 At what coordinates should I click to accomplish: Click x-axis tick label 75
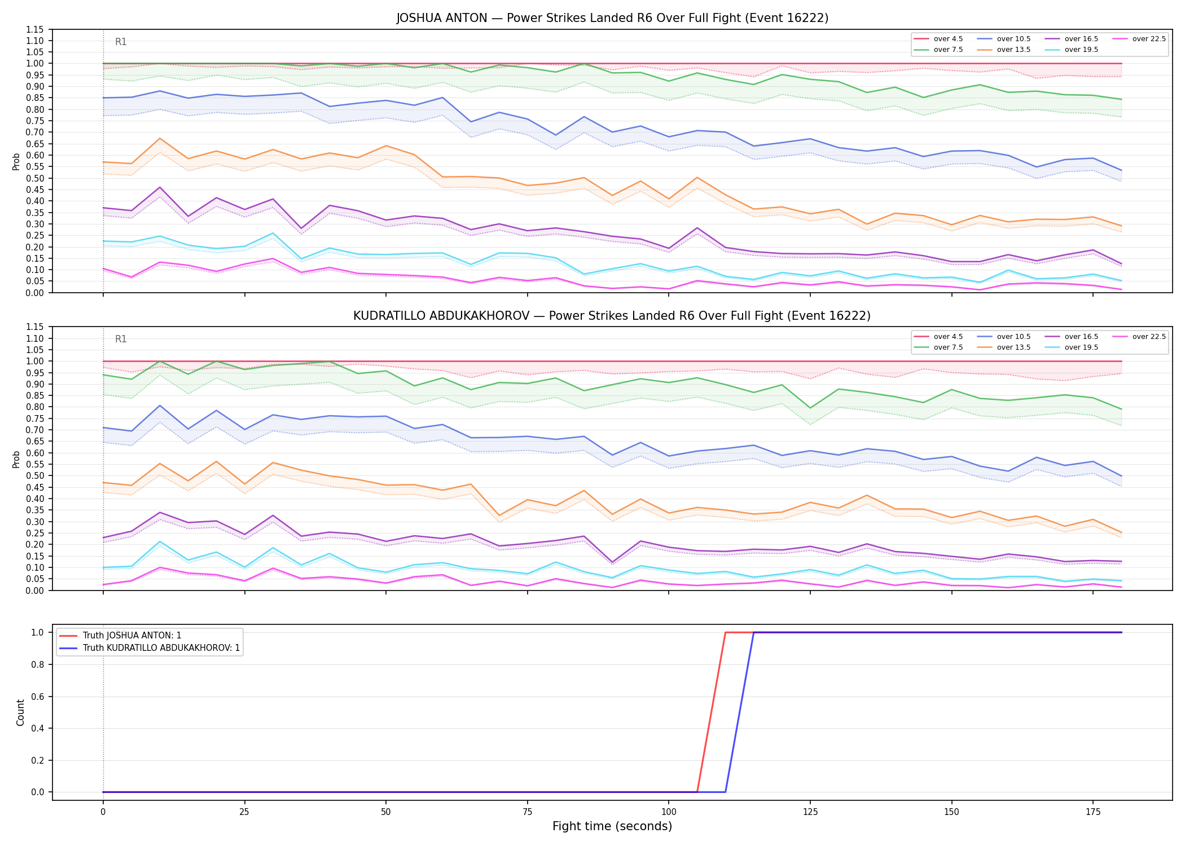coord(527,812)
